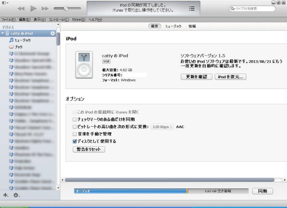The width and height of the screenshot is (287, 208).
Task: Click the ソフトウェアバージョン 1.5 label
Action: tap(203, 55)
